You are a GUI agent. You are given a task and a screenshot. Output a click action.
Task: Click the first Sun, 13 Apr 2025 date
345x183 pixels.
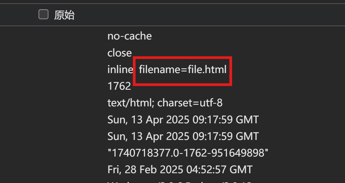tap(183, 120)
